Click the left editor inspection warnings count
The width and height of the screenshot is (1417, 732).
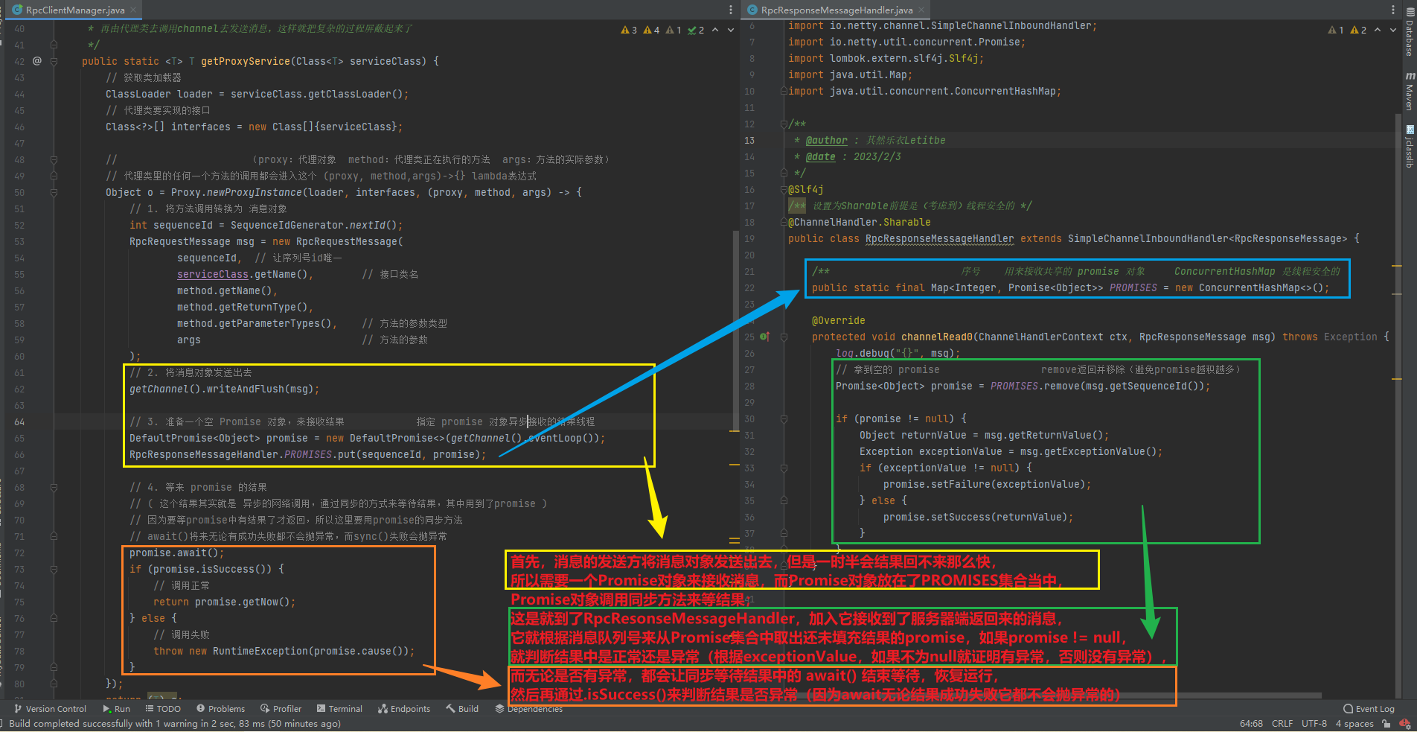662,30
